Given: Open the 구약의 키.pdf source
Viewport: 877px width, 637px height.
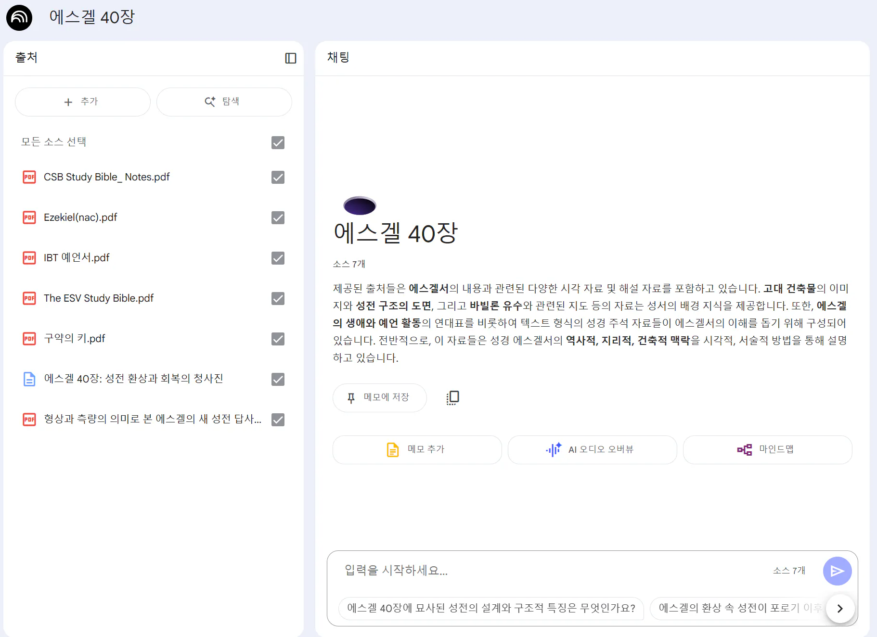Looking at the screenshot, I should pos(75,339).
